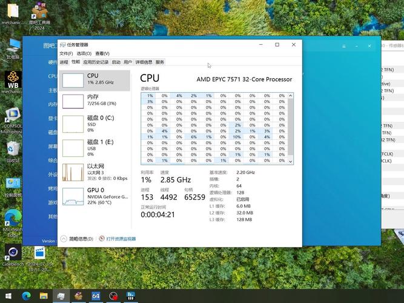Viewport: 404px width, 303px height.
Task: Switch to the 用户 tab
Action: tap(128, 62)
